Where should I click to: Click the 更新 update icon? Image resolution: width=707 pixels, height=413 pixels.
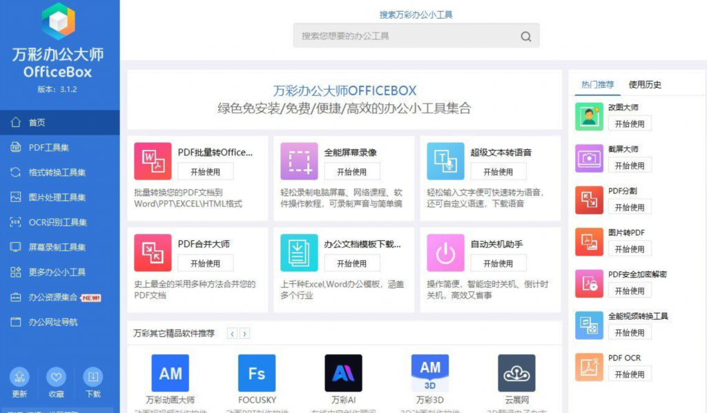click(x=19, y=377)
